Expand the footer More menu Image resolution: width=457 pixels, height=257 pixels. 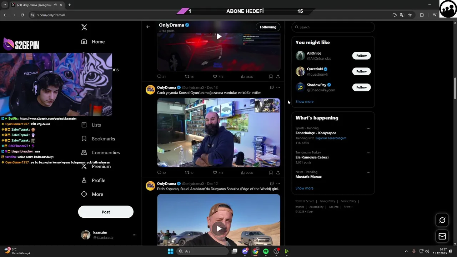[348, 207]
